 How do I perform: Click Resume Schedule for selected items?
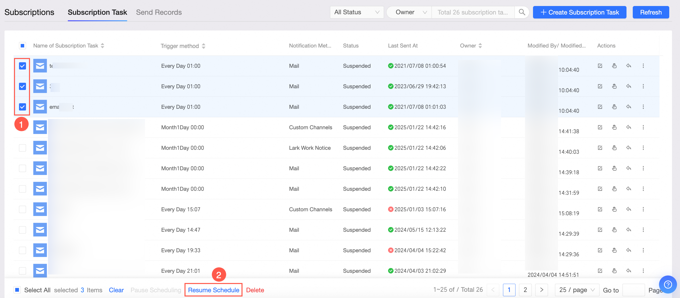click(213, 290)
